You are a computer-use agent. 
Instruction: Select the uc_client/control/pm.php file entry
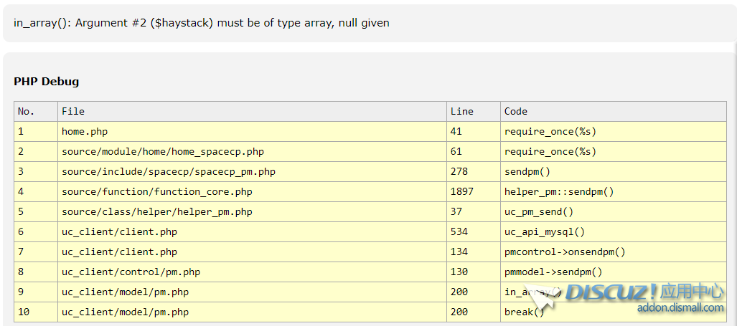coord(131,272)
